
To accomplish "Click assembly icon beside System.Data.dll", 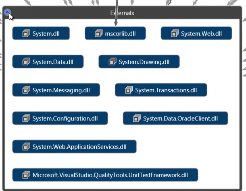I will tap(26, 62).
